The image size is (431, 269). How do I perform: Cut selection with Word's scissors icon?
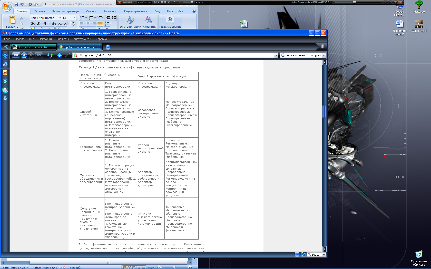coord(22,18)
